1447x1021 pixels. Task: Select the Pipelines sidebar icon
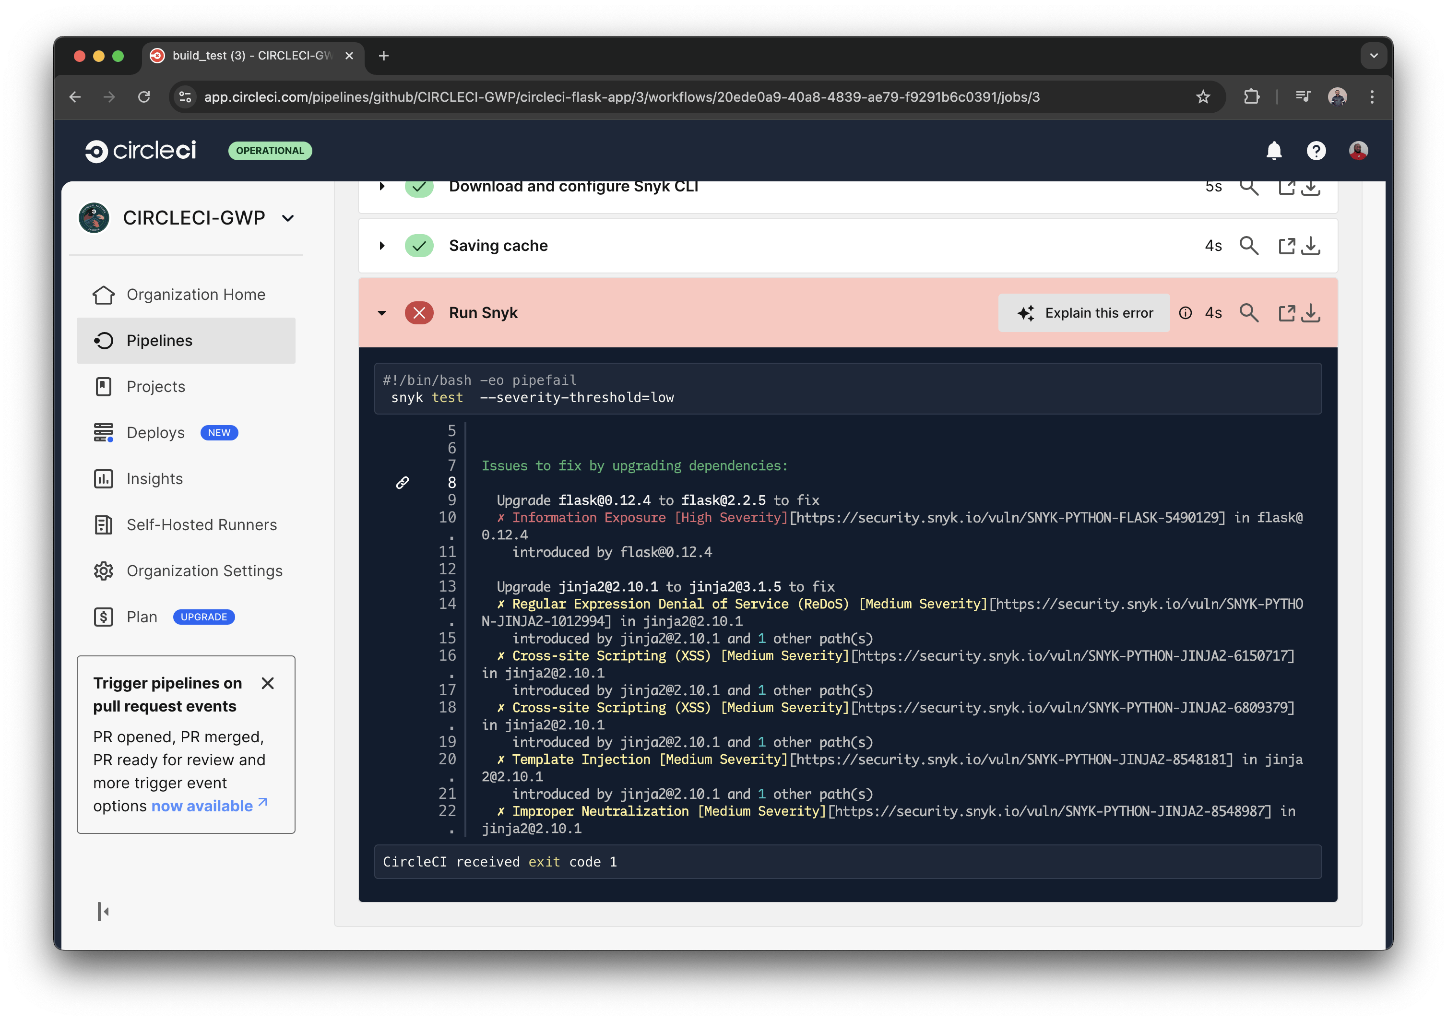pos(103,340)
